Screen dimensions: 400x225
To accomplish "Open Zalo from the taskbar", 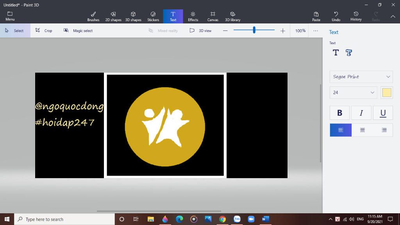I will pos(237,219).
